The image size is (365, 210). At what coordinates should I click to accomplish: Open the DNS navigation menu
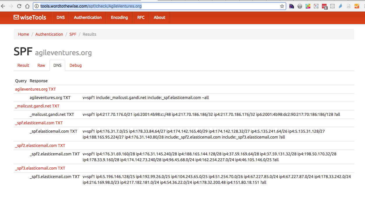pos(61,17)
